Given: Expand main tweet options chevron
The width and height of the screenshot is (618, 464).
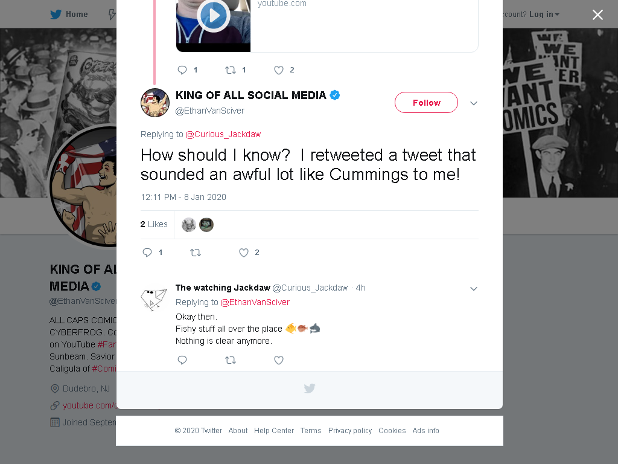Looking at the screenshot, I should [474, 103].
